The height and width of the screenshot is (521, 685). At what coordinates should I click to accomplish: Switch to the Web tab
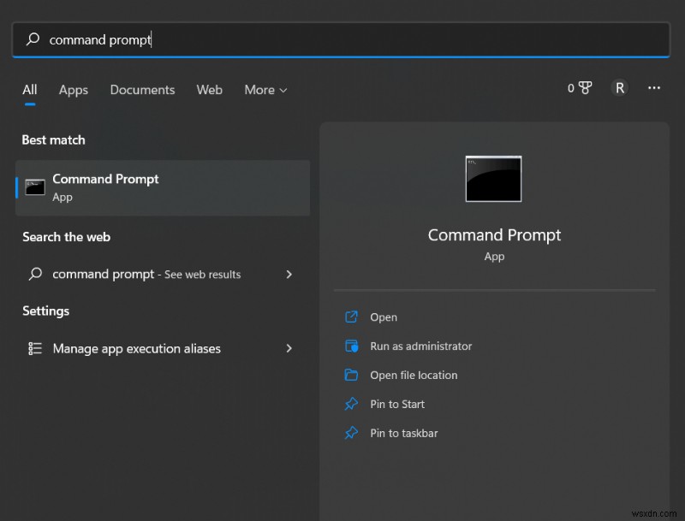point(209,90)
